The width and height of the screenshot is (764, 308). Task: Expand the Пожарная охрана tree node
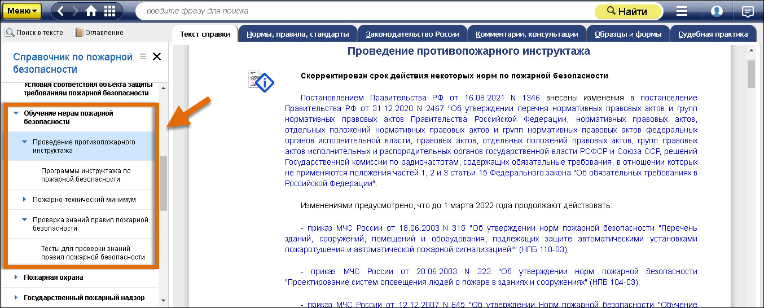16,278
